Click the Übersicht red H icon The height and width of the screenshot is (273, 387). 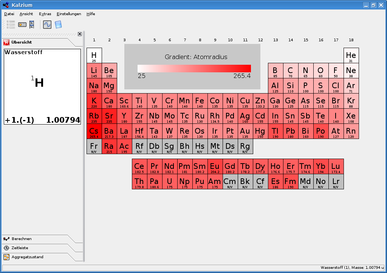[6, 42]
